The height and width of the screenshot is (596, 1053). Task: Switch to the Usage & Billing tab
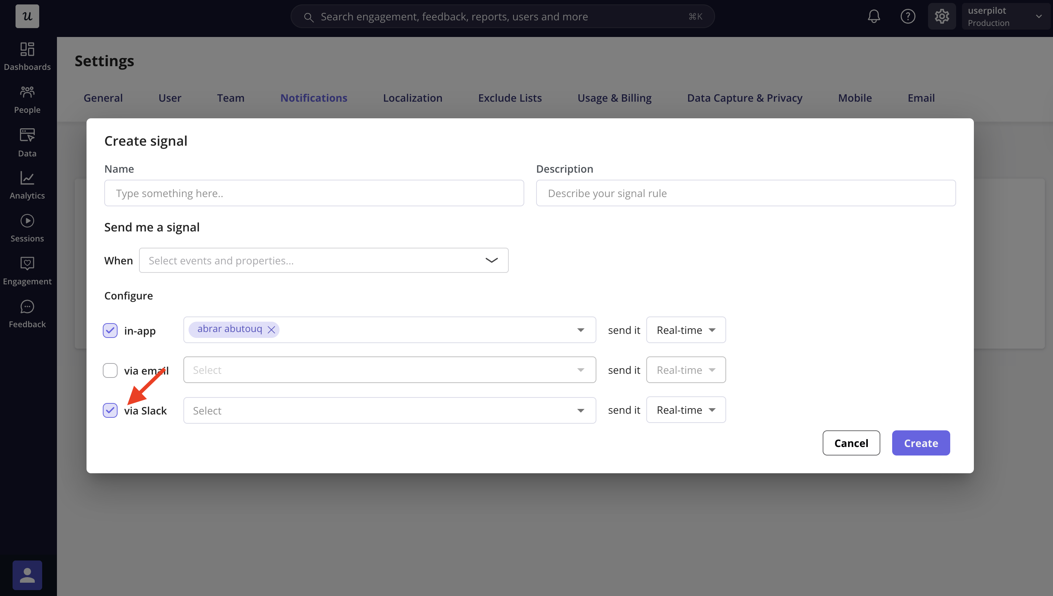614,98
